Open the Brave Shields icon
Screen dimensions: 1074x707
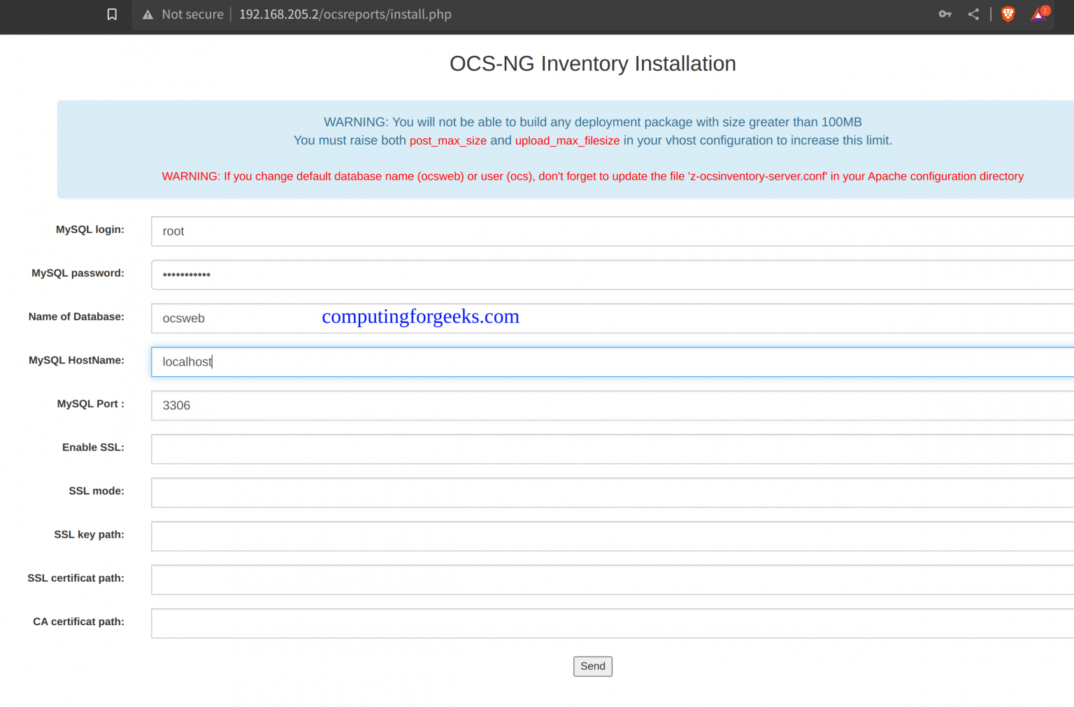1008,14
